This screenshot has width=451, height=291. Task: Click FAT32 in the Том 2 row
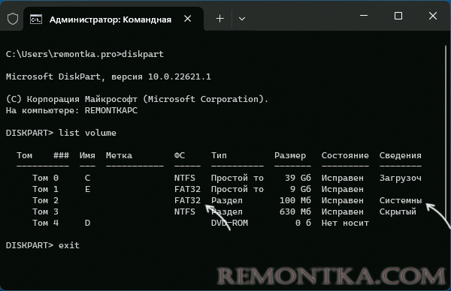[x=187, y=200]
